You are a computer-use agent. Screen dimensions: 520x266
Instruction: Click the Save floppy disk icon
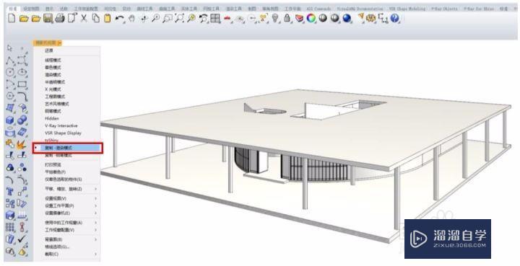pos(48,18)
